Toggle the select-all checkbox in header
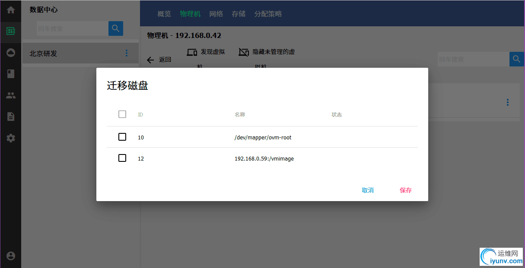 pyautogui.click(x=122, y=114)
